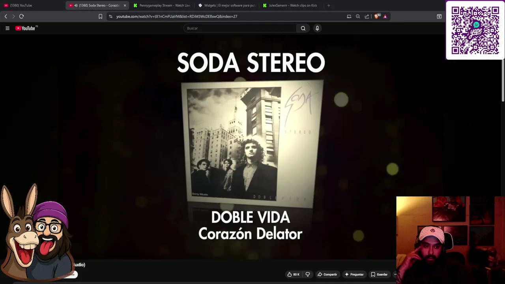Viewport: 505px width, 284px height.
Task: Bookmark this page via the bookmark icon
Action: click(100, 16)
